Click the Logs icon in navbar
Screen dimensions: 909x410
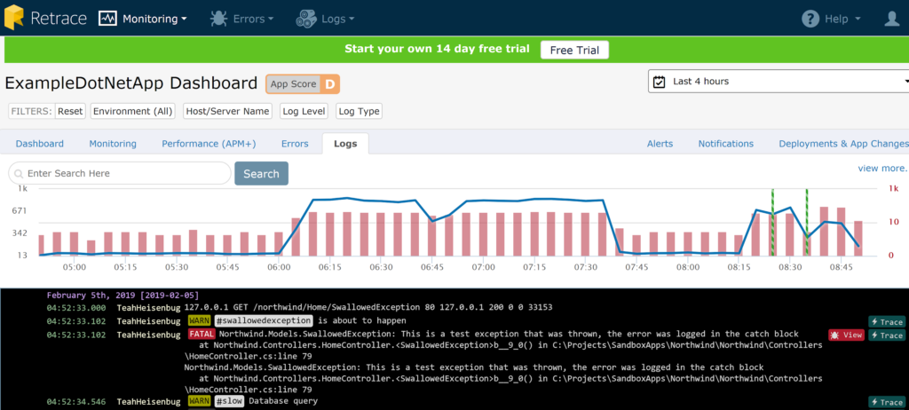pos(306,19)
